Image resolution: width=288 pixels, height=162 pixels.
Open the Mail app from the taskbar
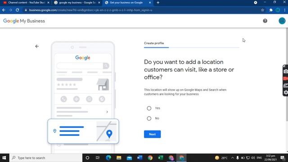click(x=129, y=158)
